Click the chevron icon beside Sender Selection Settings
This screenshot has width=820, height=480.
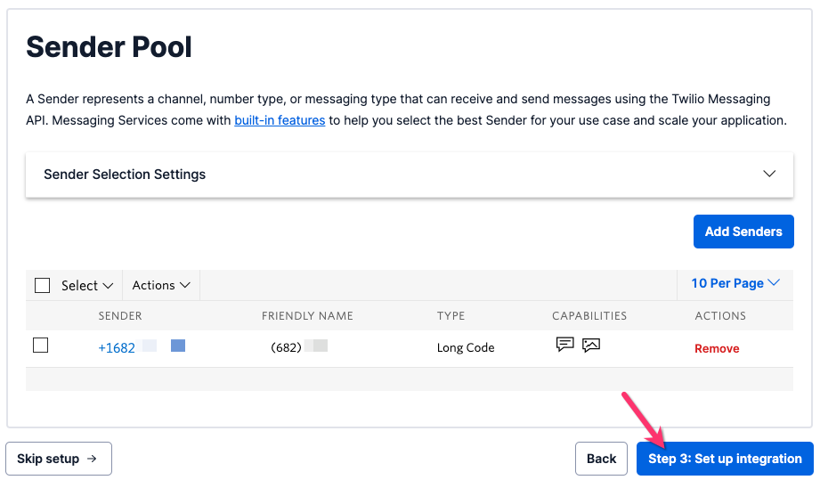click(x=770, y=174)
